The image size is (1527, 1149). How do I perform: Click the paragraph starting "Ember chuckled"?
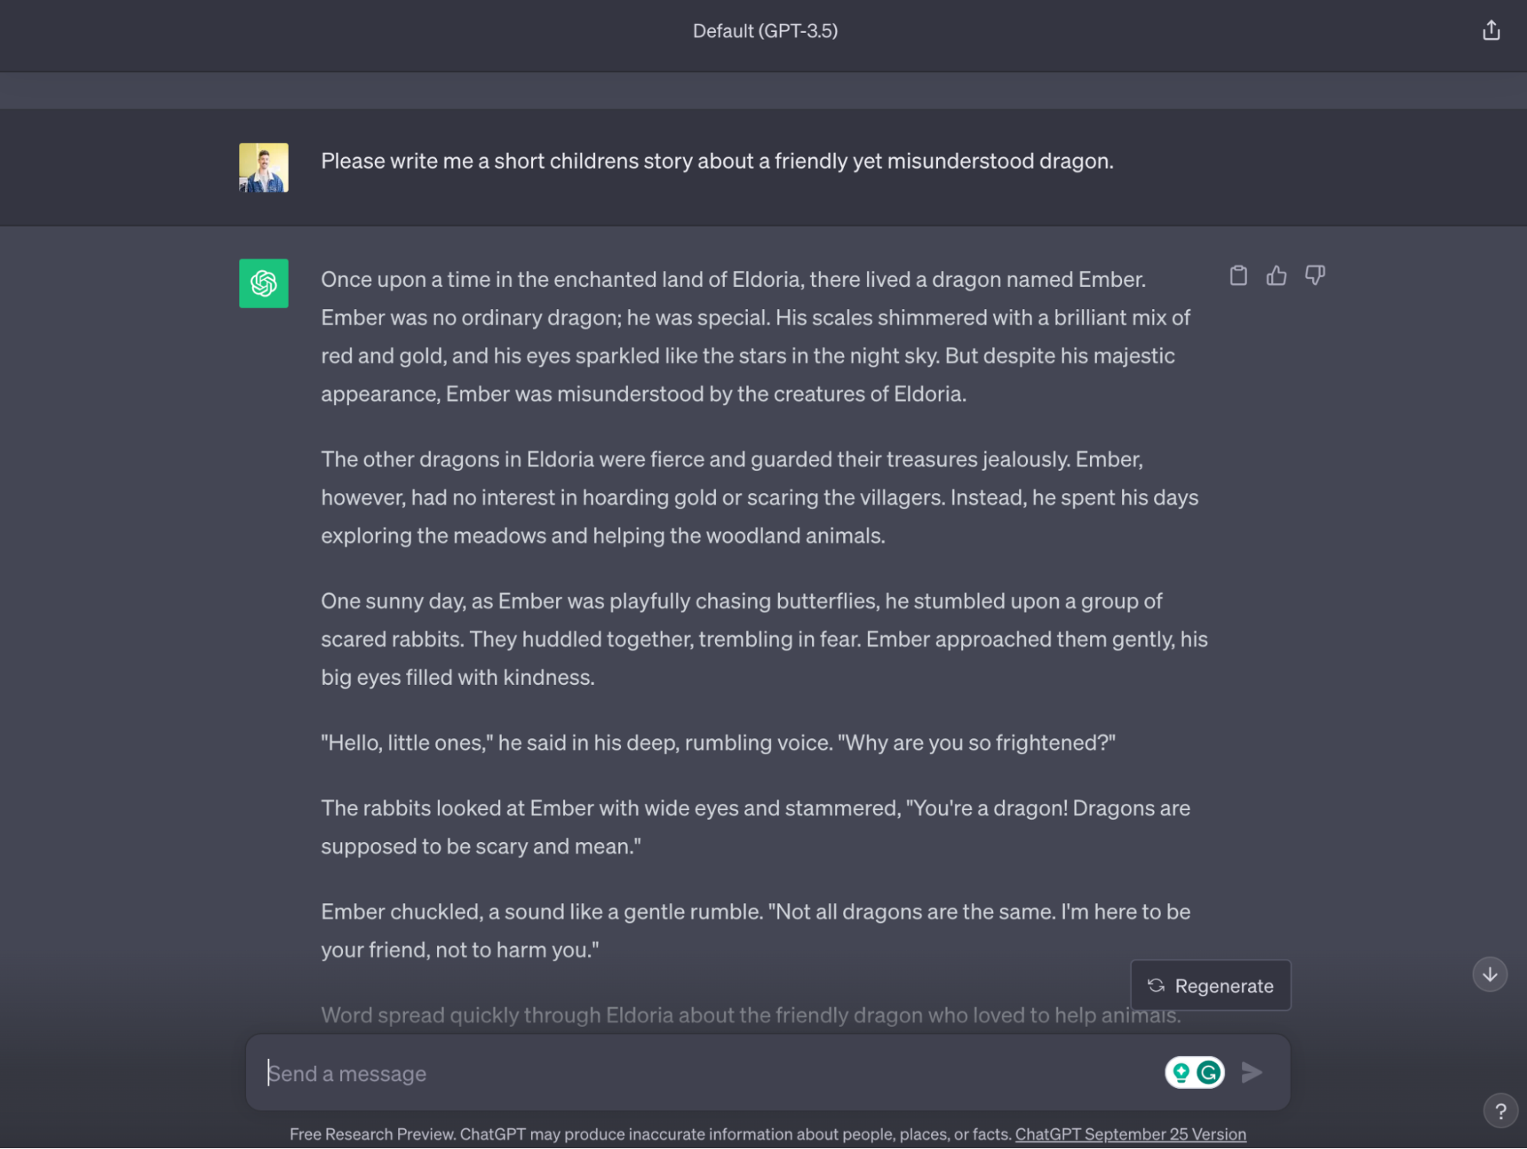point(755,931)
